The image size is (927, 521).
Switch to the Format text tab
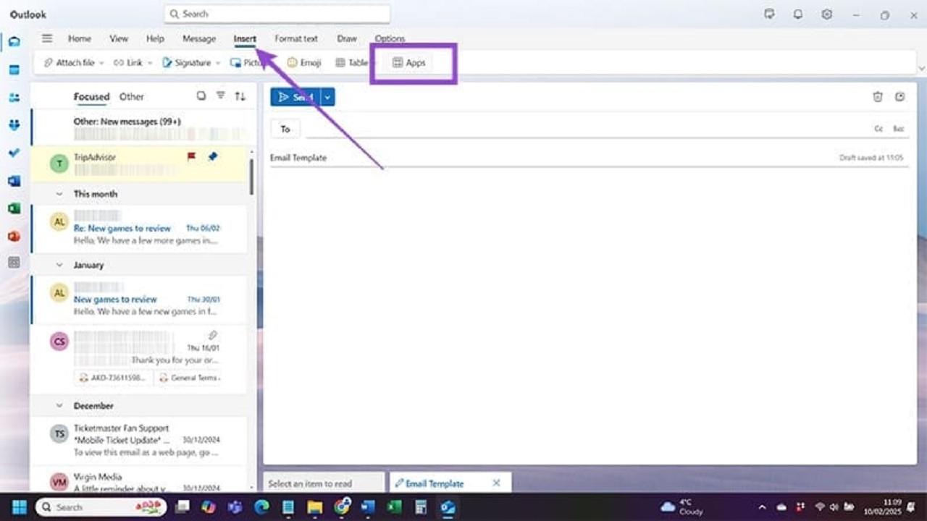[x=295, y=38]
